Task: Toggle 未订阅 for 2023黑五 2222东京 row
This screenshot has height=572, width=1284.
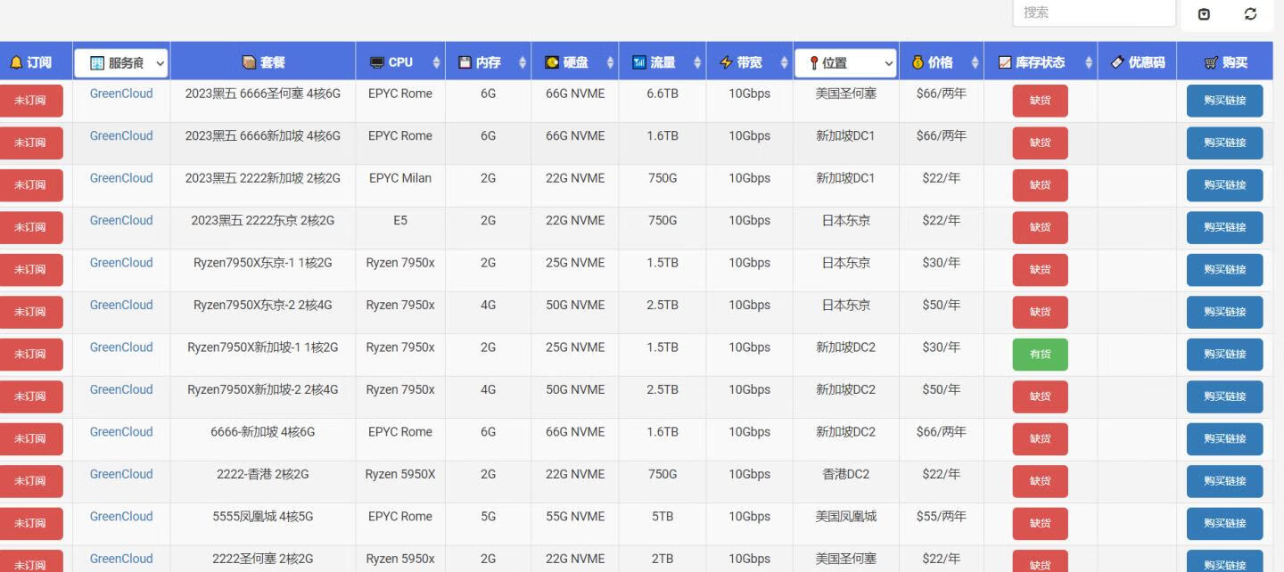Action: click(x=30, y=227)
